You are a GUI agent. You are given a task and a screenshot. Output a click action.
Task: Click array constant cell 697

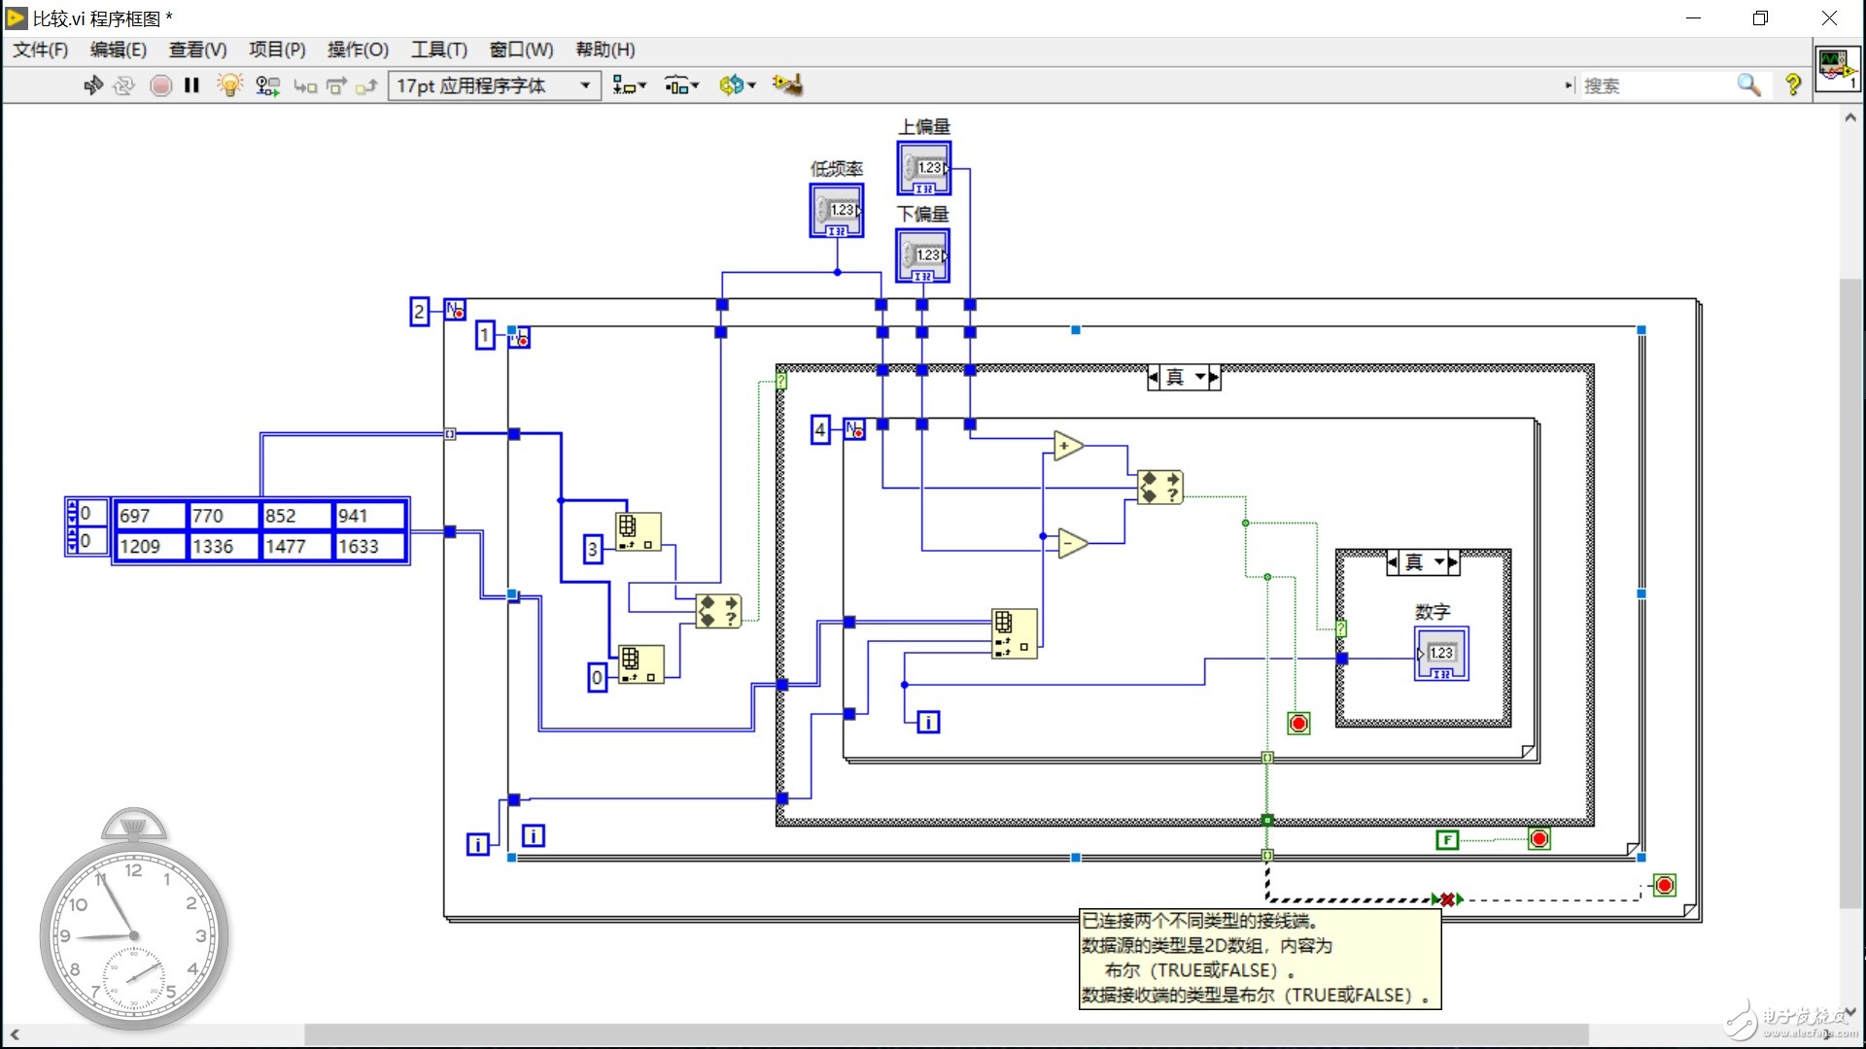150,516
